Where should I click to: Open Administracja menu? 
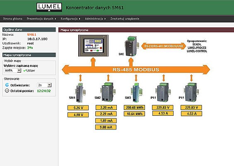(94, 19)
